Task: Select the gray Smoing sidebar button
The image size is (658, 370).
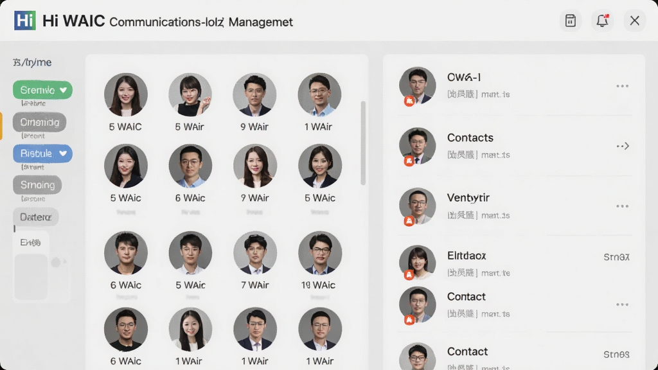Action: click(37, 185)
